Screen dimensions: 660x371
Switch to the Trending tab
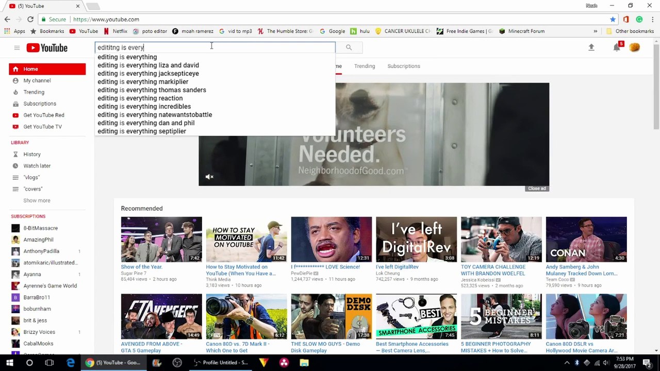click(x=365, y=66)
